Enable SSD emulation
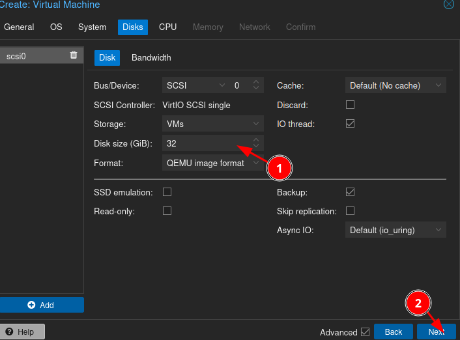The height and width of the screenshot is (340, 460). click(167, 192)
